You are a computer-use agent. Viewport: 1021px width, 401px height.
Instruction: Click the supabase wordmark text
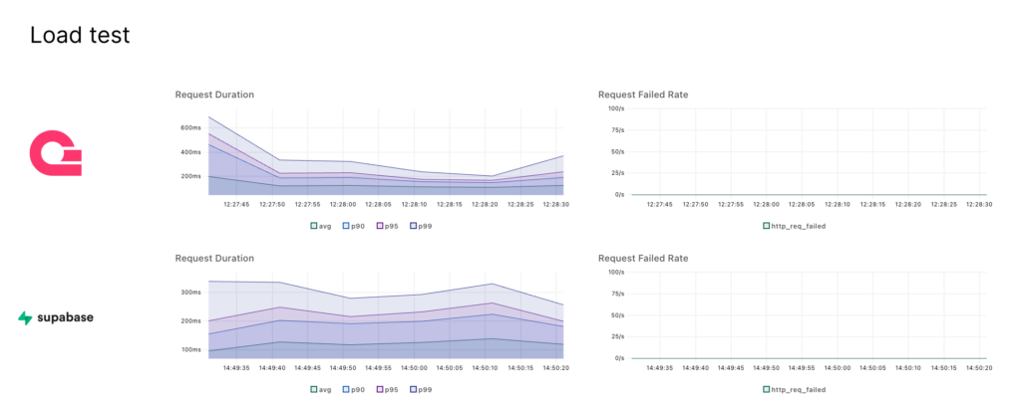click(x=72, y=318)
